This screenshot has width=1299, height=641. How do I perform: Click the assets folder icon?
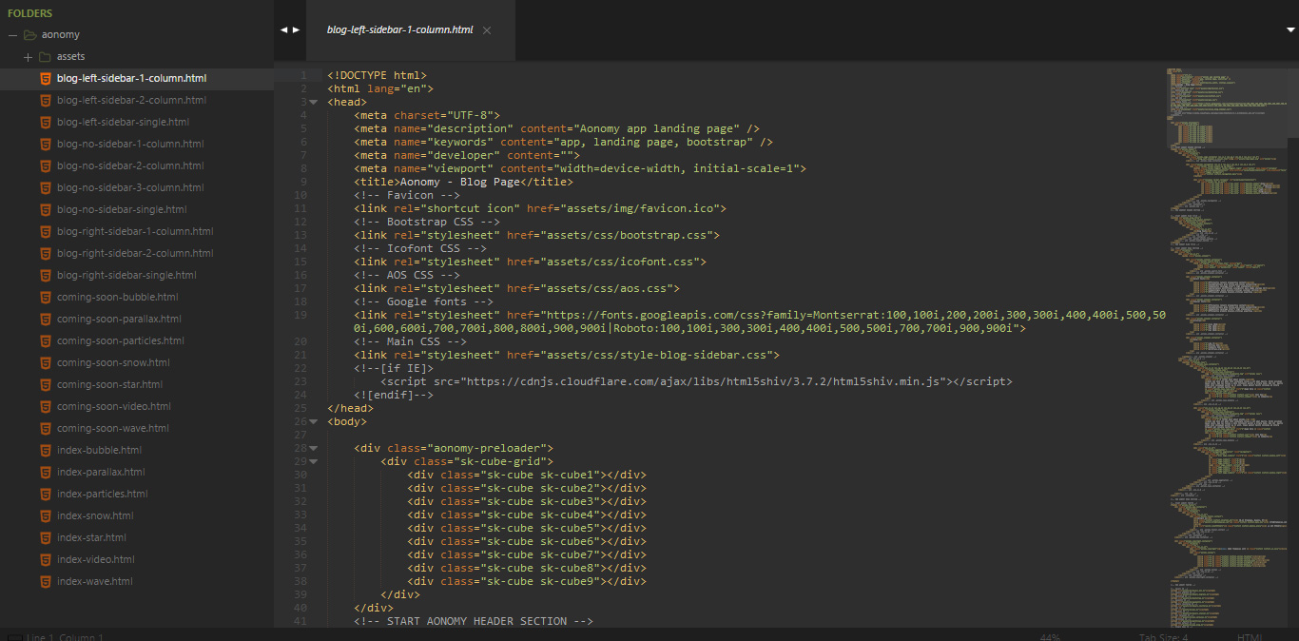point(45,57)
